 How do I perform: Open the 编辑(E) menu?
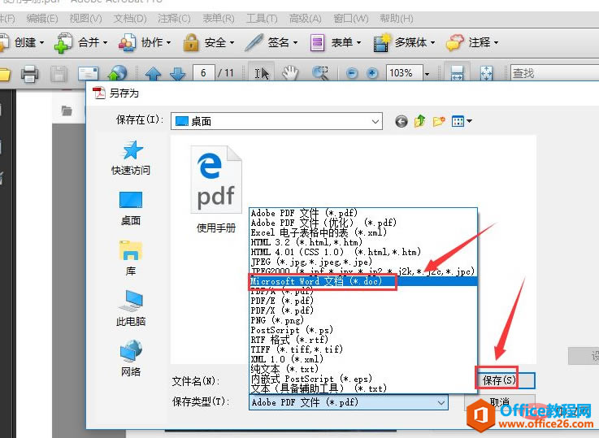point(42,19)
